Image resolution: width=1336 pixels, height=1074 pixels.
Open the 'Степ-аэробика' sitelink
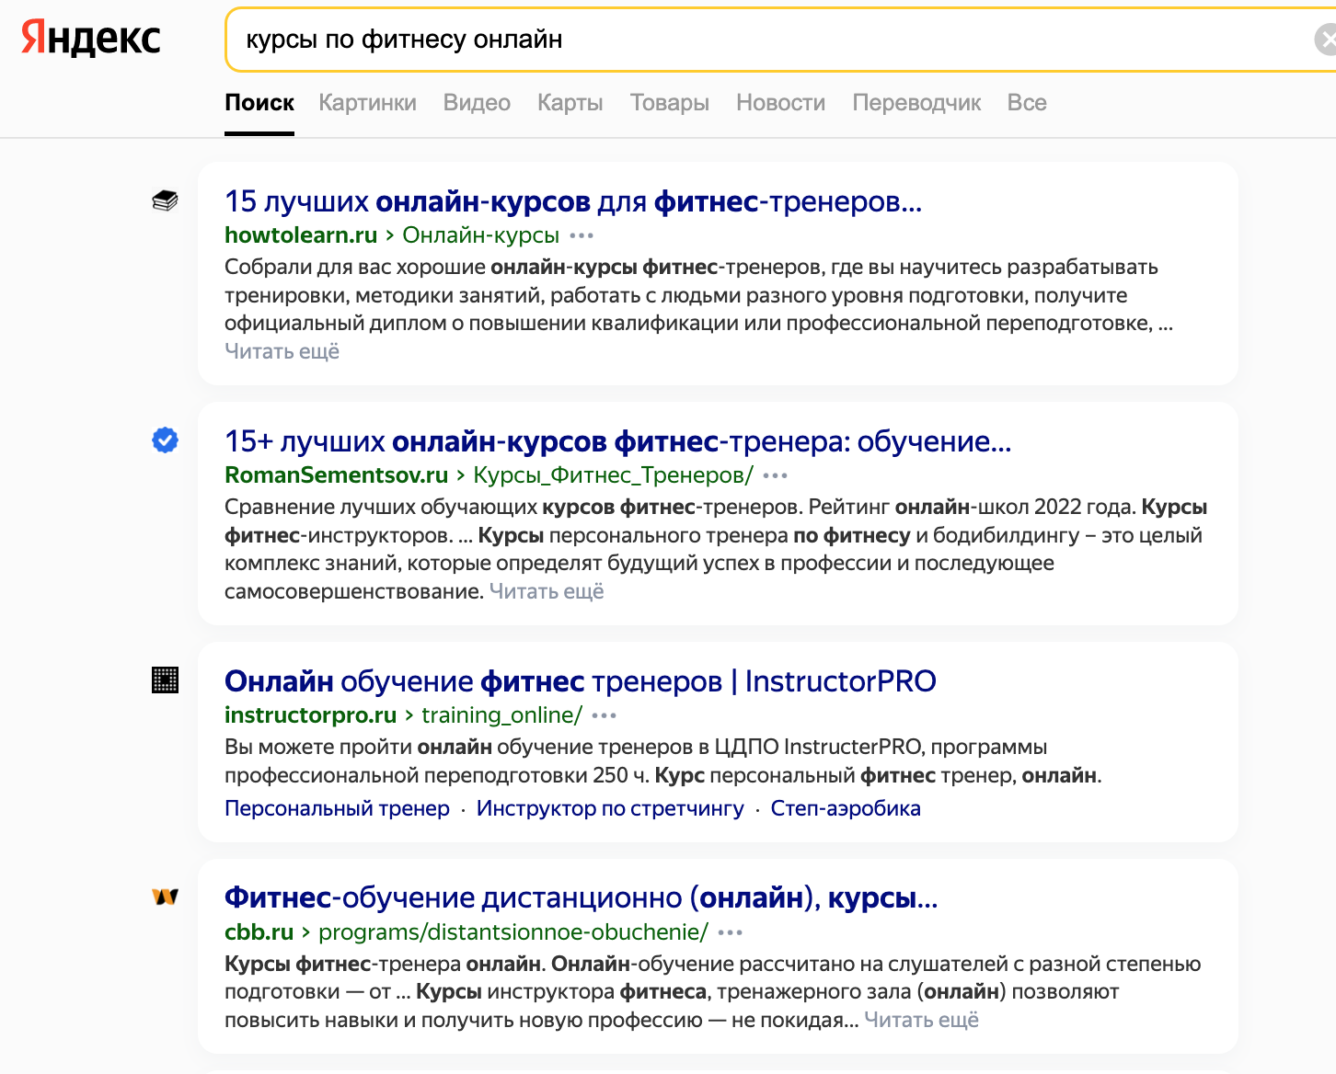846,808
